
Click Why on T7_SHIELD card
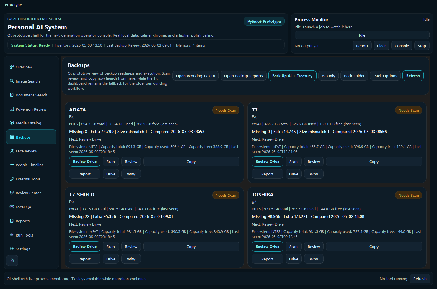[x=131, y=259]
